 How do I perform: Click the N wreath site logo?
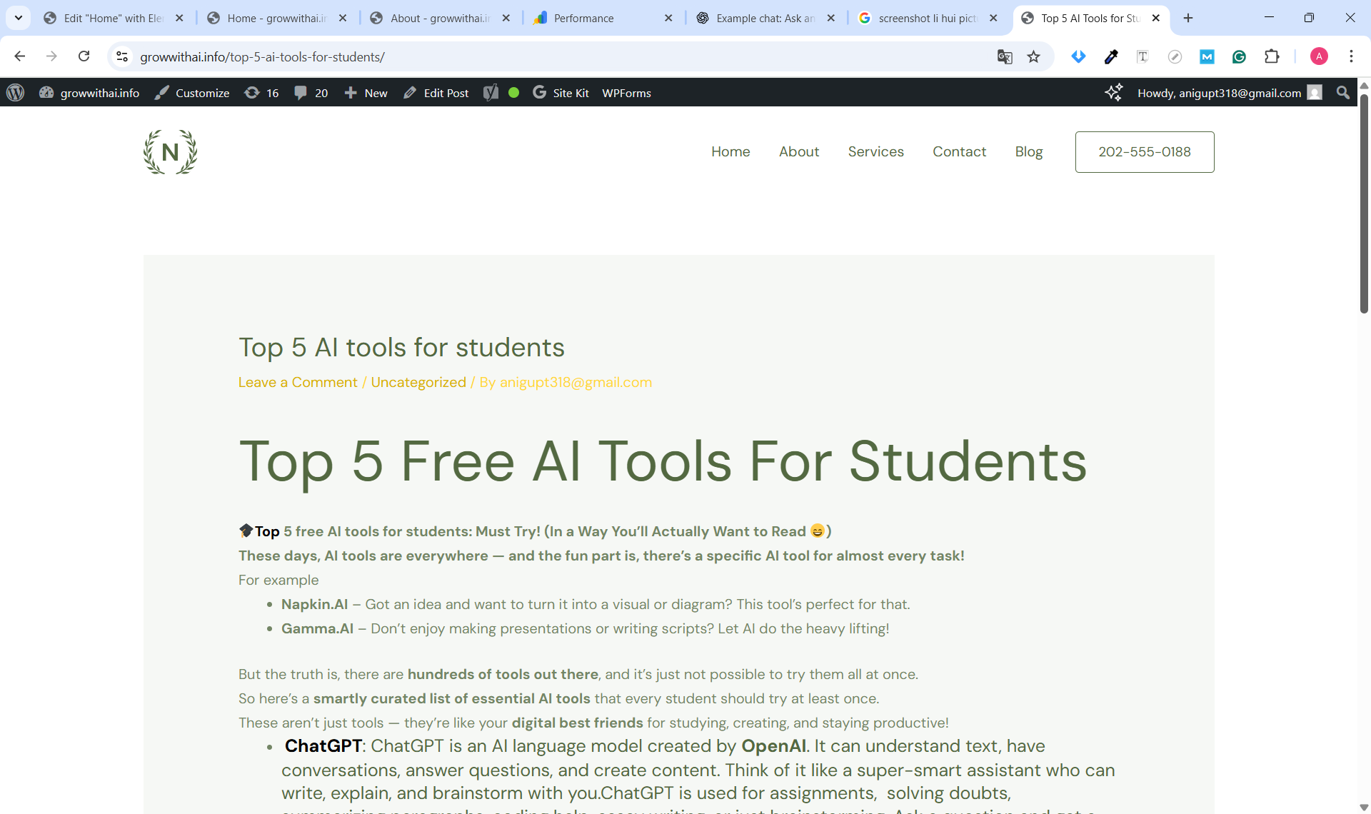point(170,151)
